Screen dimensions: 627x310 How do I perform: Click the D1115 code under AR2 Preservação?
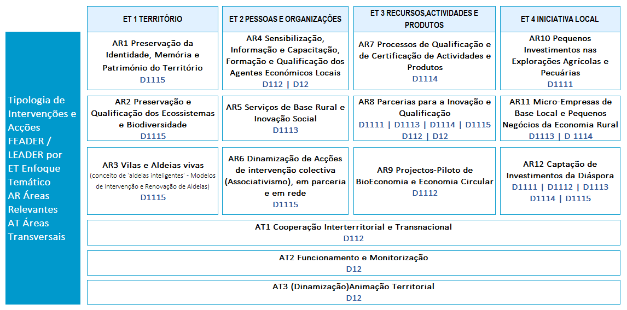[x=153, y=136]
